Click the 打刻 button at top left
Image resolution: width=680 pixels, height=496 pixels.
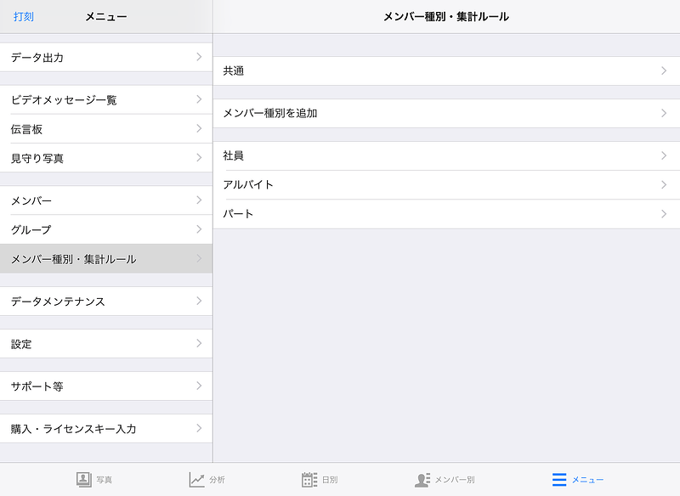click(x=24, y=16)
